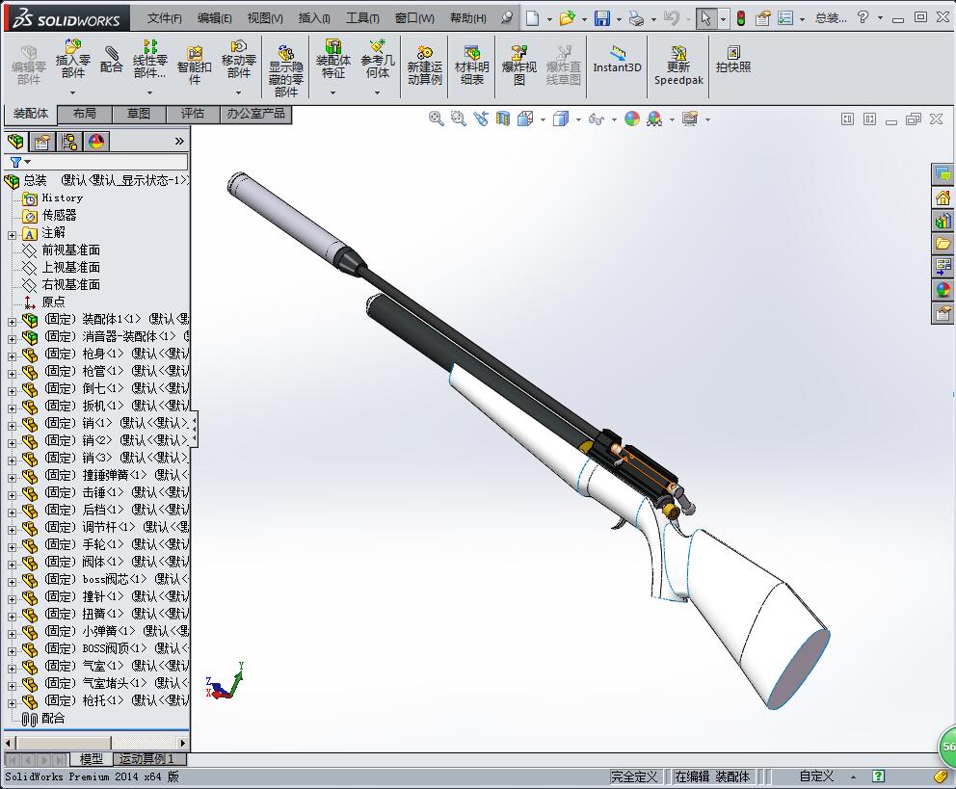Open the DisplayManager color ball tab
The height and width of the screenshot is (789, 956).
(96, 142)
